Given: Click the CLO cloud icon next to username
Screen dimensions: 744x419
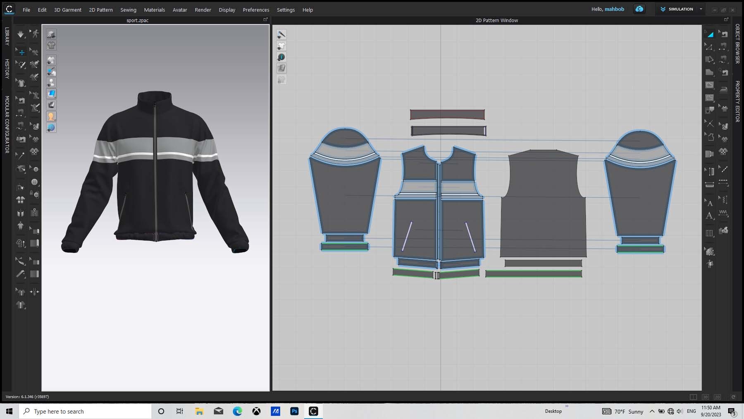Looking at the screenshot, I should [x=639, y=9].
